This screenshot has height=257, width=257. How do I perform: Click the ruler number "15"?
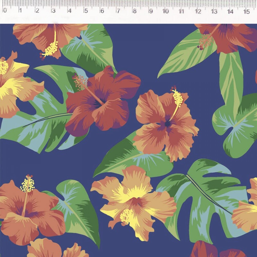[246, 12]
